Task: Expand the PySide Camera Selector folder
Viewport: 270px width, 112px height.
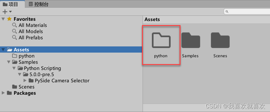Action: click(x=25, y=80)
